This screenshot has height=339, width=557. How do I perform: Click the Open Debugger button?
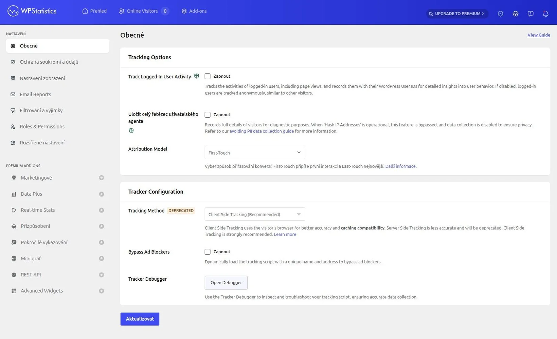pos(226,282)
